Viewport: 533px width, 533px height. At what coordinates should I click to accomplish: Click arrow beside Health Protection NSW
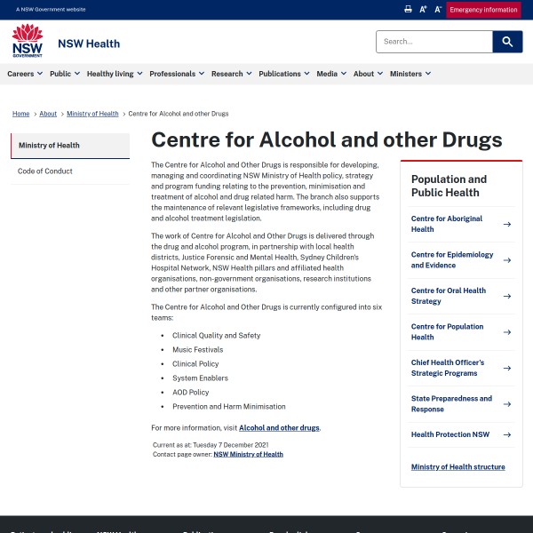click(x=507, y=434)
